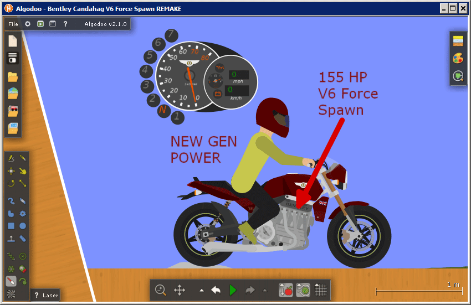Create a new scene
471x305 pixels.
pos(13,41)
